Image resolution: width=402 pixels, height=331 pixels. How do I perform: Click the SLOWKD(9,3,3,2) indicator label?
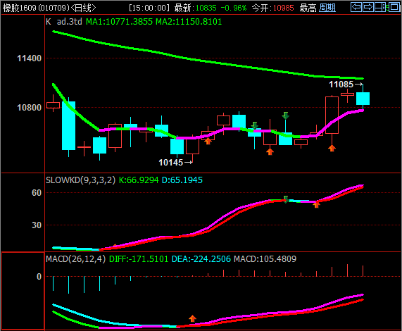[x=81, y=180]
